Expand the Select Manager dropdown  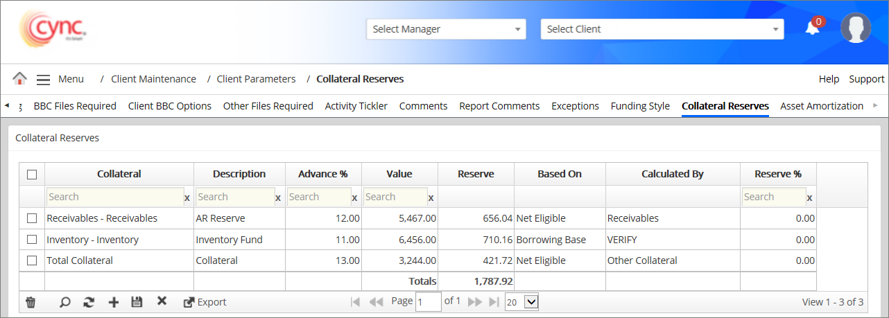coord(446,29)
